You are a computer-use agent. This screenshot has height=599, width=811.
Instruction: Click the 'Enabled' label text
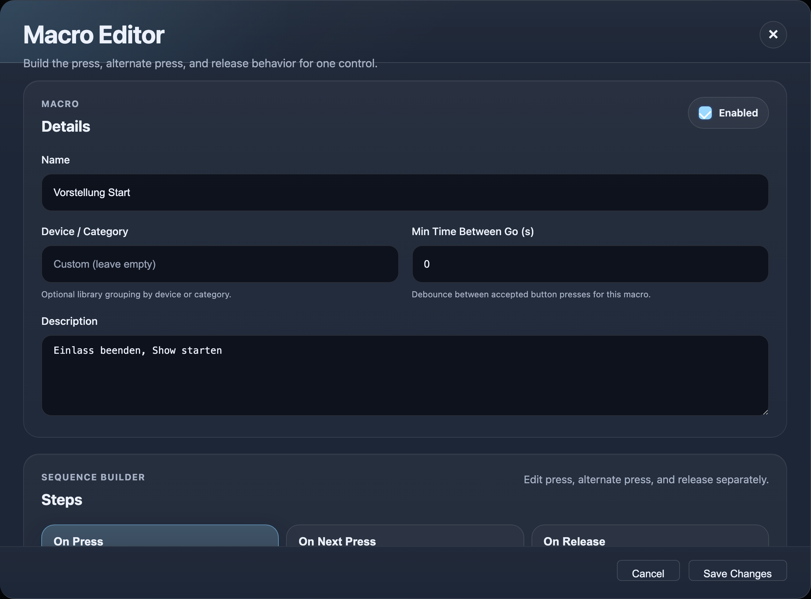click(x=738, y=113)
